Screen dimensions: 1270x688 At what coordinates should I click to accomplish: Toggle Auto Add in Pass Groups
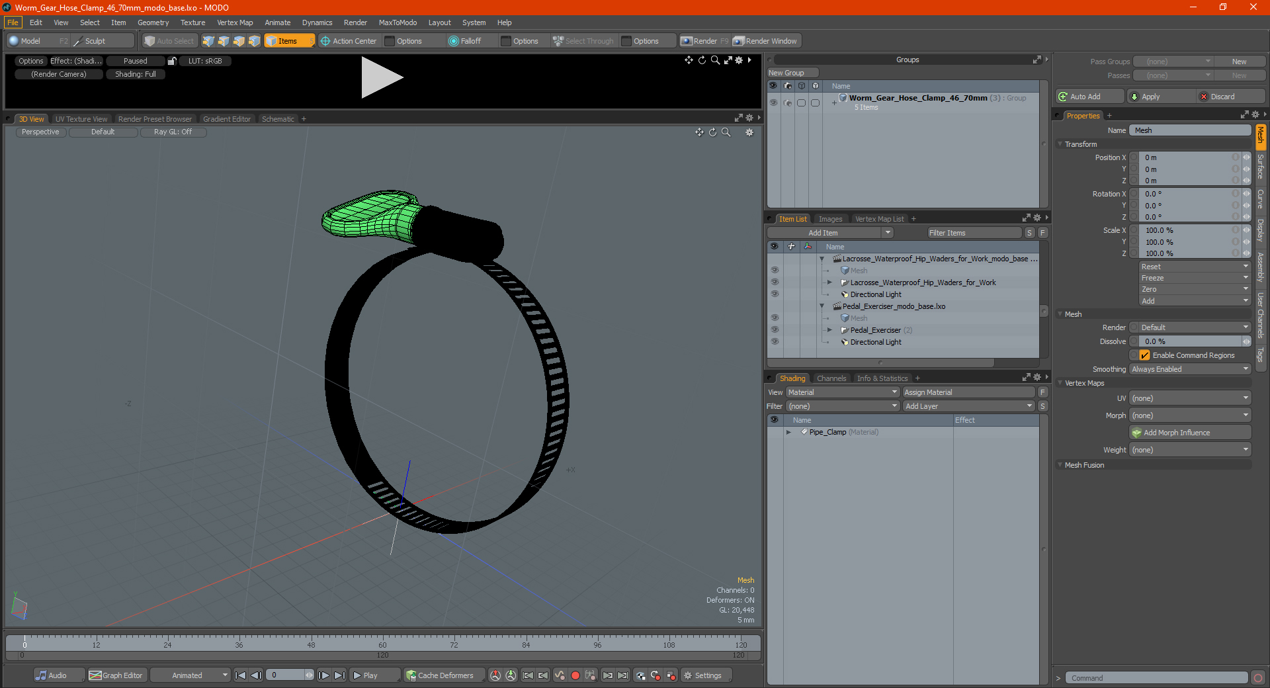point(1090,97)
